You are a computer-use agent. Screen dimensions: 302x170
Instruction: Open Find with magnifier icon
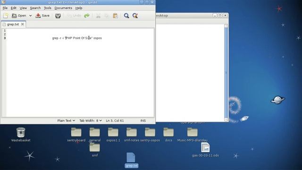[126, 16]
